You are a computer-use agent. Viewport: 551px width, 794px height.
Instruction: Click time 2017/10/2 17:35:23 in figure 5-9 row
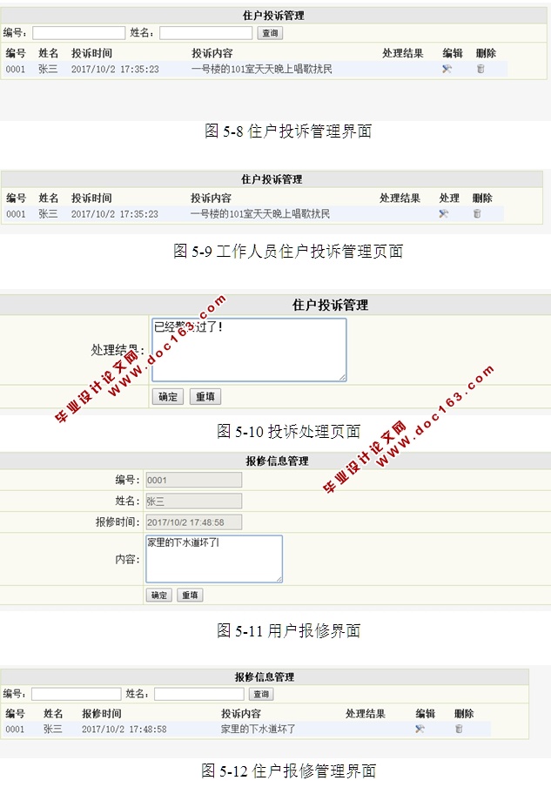(114, 214)
